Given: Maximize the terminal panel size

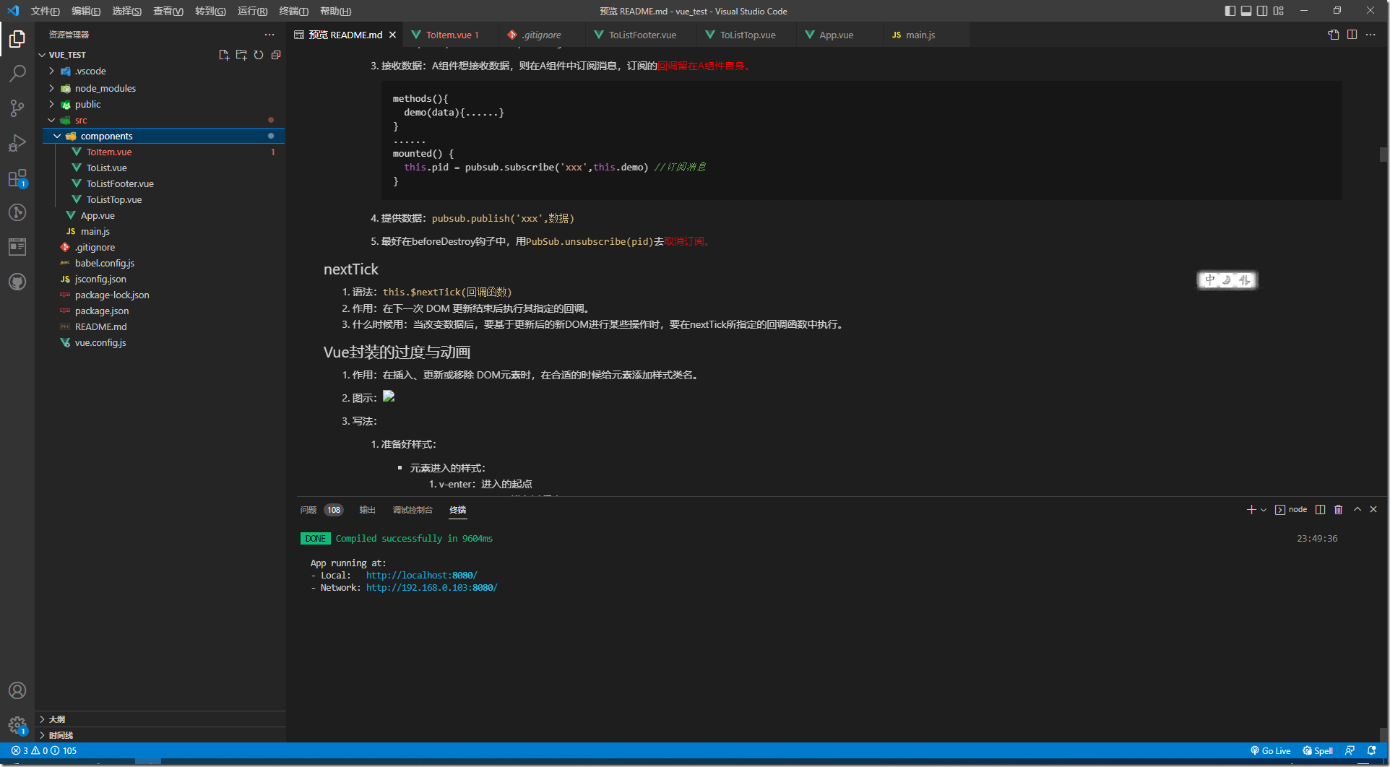Looking at the screenshot, I should [1357, 510].
